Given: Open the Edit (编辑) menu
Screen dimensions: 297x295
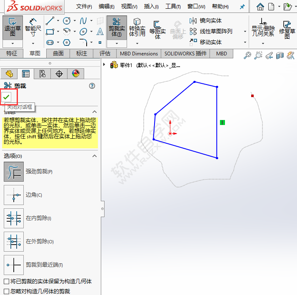Looking at the screenshot, I should coord(107,7).
